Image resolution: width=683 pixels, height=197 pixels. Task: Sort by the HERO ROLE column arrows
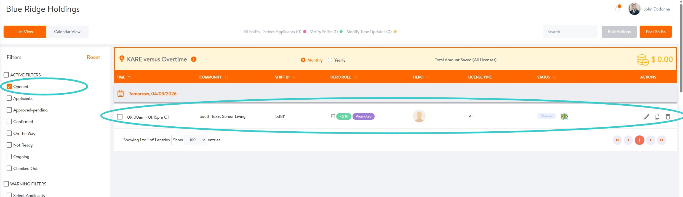click(356, 77)
